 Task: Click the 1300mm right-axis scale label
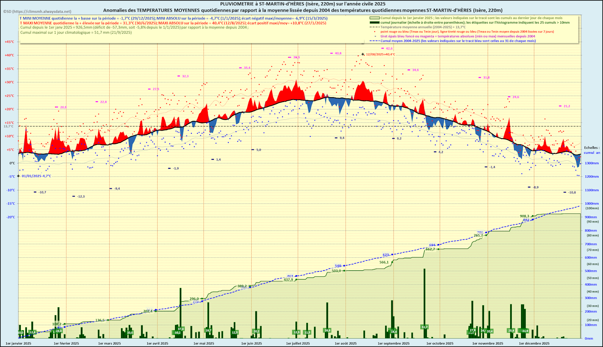[592, 163]
